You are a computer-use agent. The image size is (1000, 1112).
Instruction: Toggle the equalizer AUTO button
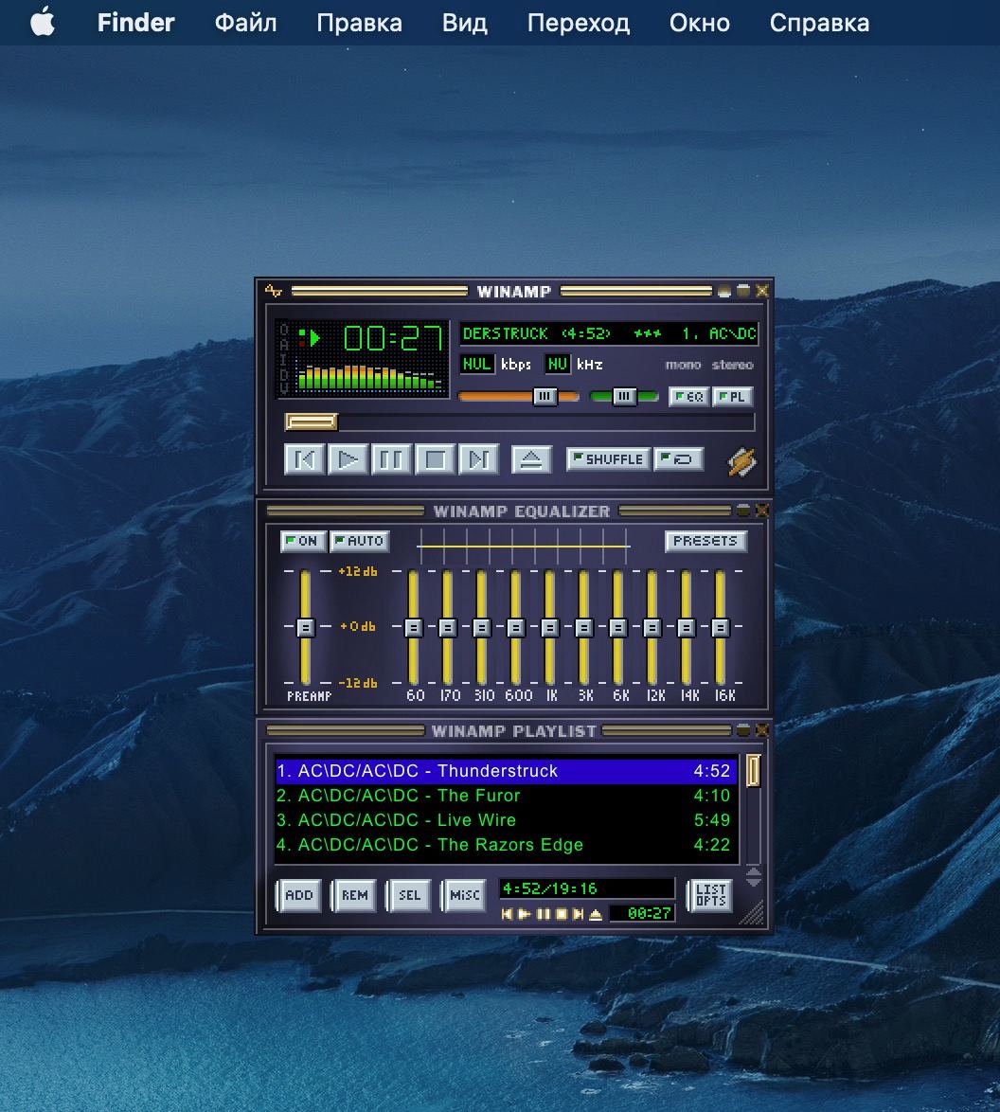[360, 541]
